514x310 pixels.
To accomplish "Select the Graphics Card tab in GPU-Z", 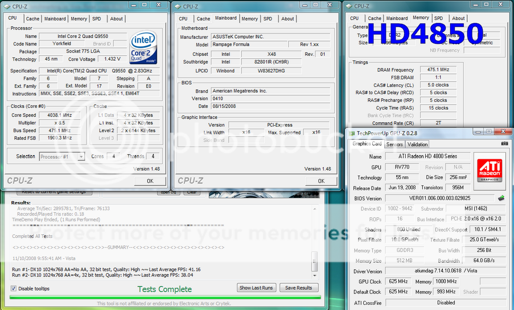I will pyautogui.click(x=367, y=143).
